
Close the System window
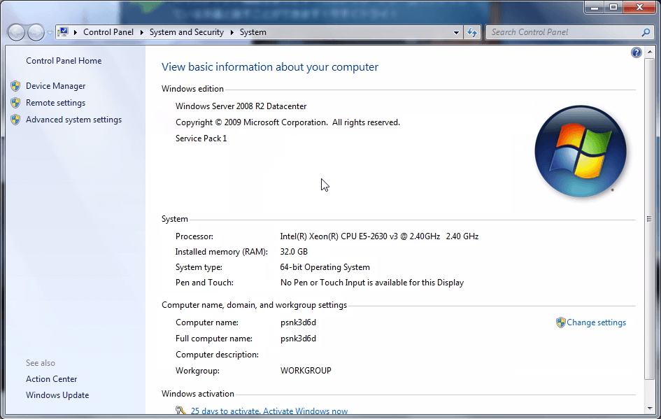tap(639, 7)
